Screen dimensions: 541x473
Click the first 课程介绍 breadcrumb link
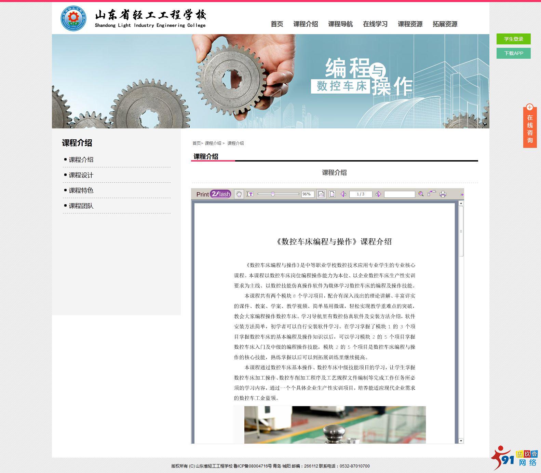coord(213,143)
